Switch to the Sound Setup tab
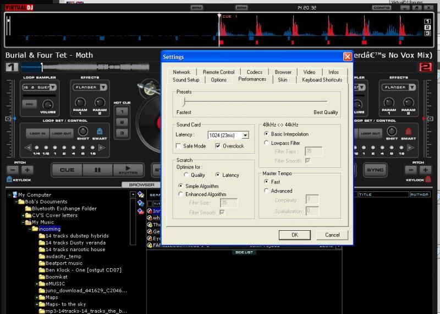The image size is (440, 314). click(x=186, y=80)
